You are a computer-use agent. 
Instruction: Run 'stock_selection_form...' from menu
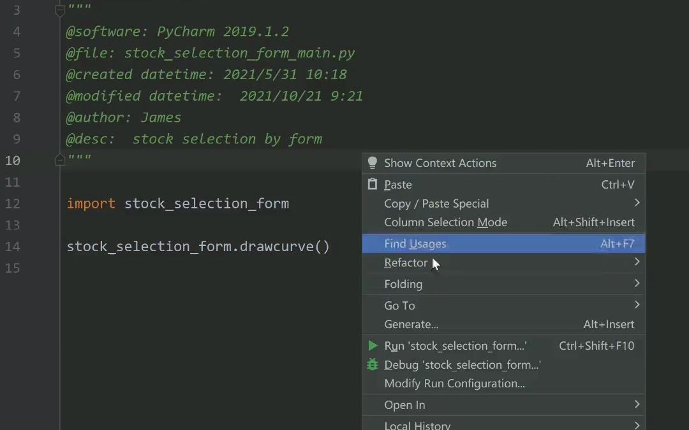pyautogui.click(x=455, y=346)
